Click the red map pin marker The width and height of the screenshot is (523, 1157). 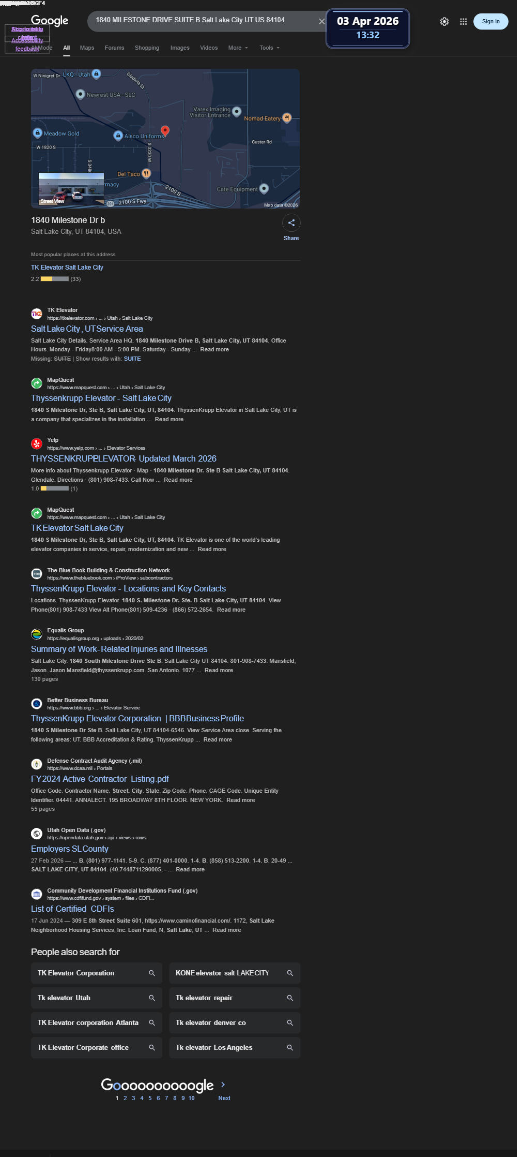[x=165, y=131]
